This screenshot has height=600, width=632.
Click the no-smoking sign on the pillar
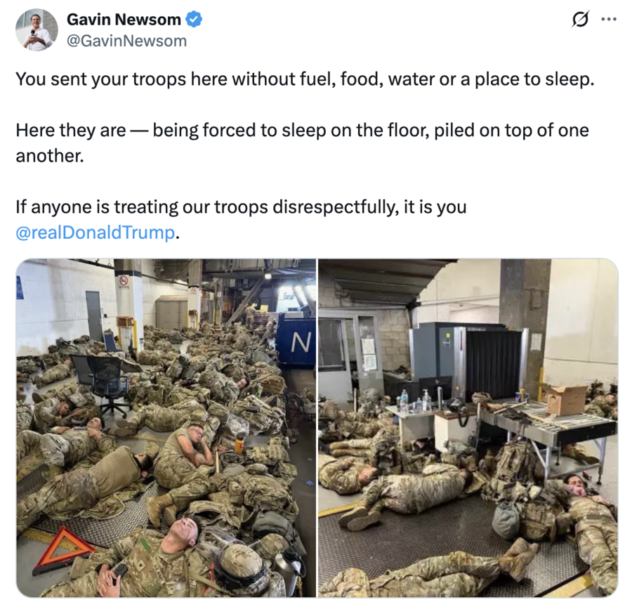124,280
